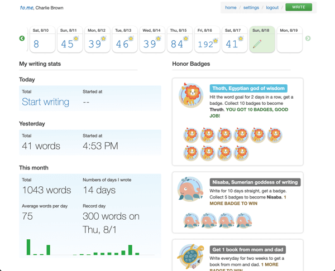The image size is (335, 271).
Task: Click the pencil icon on Sun, 8/18
Action: coord(257,44)
